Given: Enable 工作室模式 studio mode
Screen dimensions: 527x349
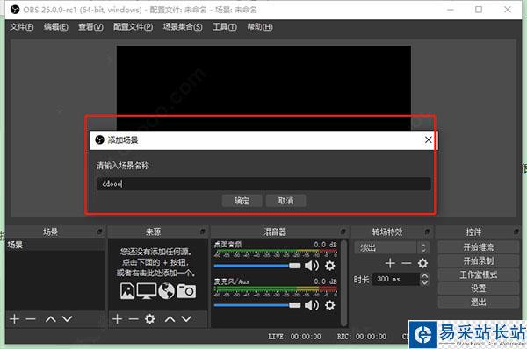Looking at the screenshot, I should [x=479, y=274].
